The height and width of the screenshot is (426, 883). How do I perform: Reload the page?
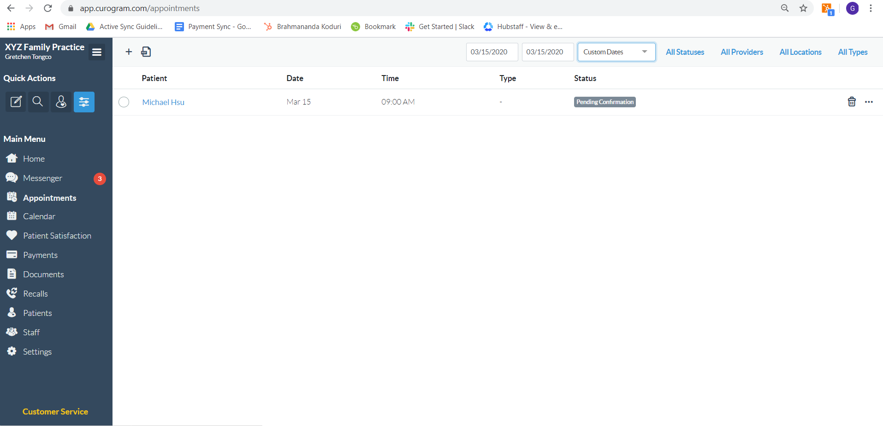47,8
